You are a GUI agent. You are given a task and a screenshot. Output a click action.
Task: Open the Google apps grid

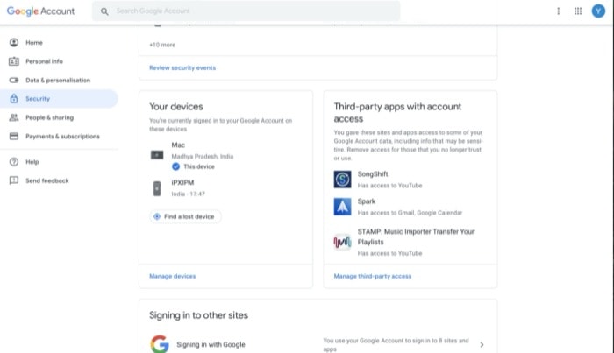[578, 11]
